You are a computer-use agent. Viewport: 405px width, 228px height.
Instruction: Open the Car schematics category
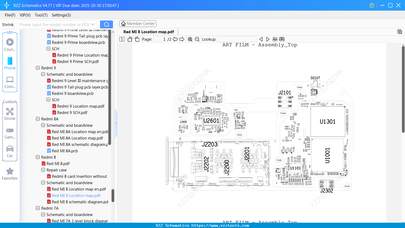click(x=10, y=150)
